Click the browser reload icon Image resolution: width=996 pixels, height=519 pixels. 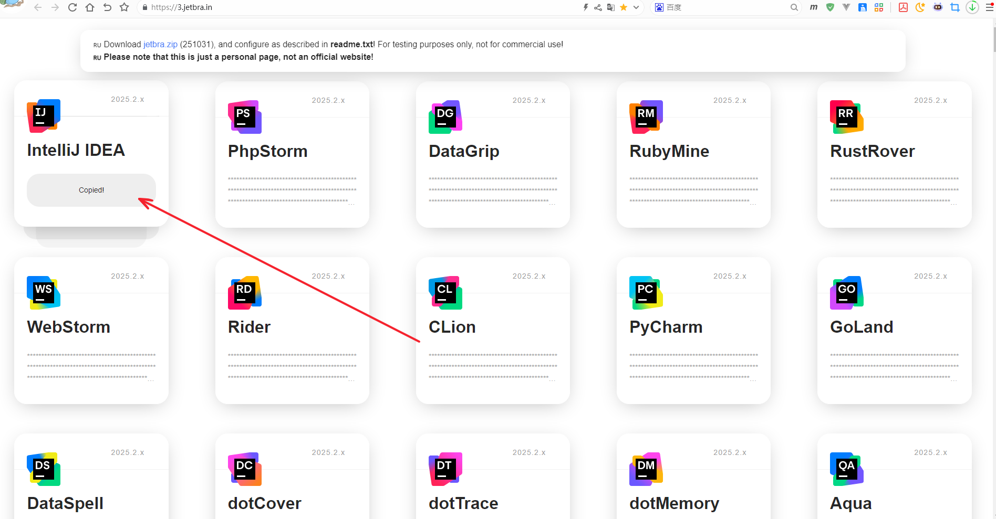tap(72, 7)
